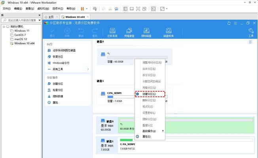Image resolution: width=258 pixels, height=158 pixels.
Task: Click the 磁盘转换 toolbar icon
Action: pos(169,30)
